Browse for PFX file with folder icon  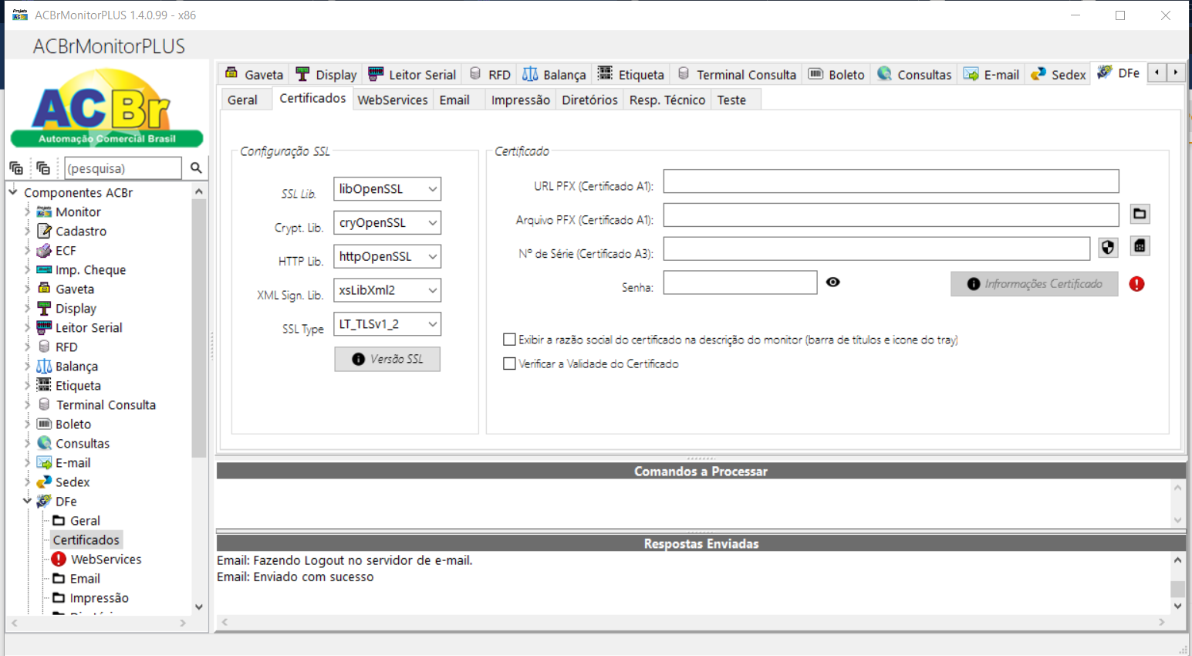click(x=1140, y=214)
